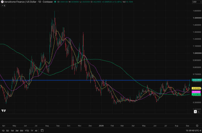Image resolution: width=202 pixels, height=133 pixels.
Task: Open the USD currency dropdown
Action: (x=197, y=2)
